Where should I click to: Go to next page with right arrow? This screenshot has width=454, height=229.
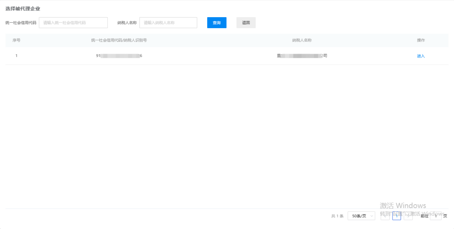408,216
